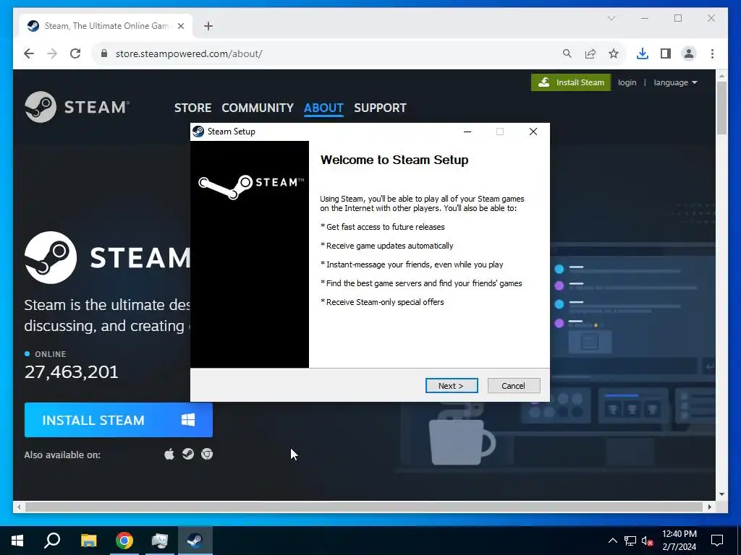The image size is (741, 555).
Task: Go back in Chrome
Action: (29, 53)
